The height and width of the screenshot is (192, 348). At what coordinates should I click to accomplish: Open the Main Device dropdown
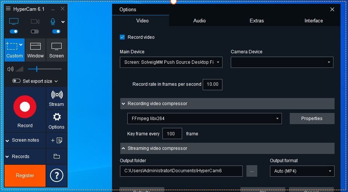click(x=171, y=62)
